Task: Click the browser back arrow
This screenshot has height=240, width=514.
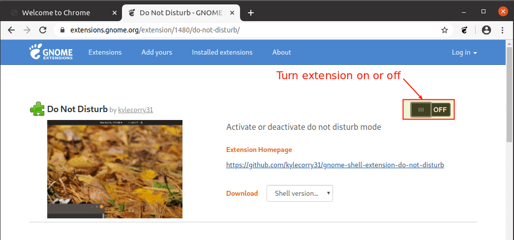Action: (x=11, y=30)
